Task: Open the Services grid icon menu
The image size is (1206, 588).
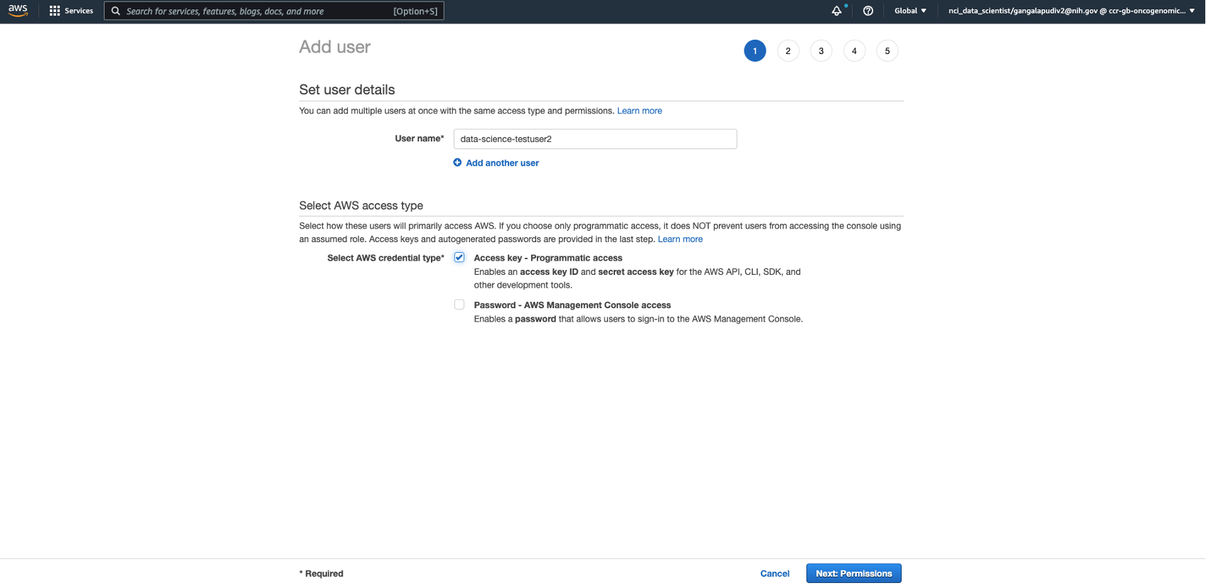Action: [55, 11]
